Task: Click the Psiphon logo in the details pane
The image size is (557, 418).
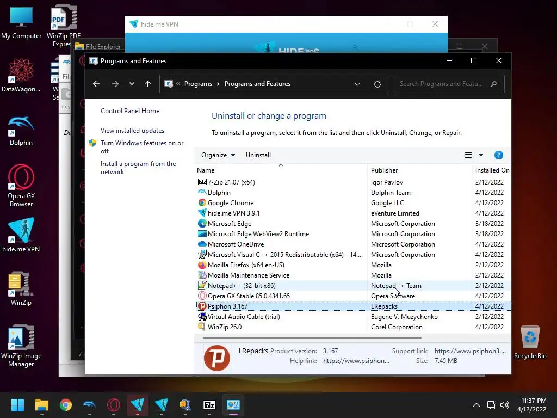Action: point(217,358)
